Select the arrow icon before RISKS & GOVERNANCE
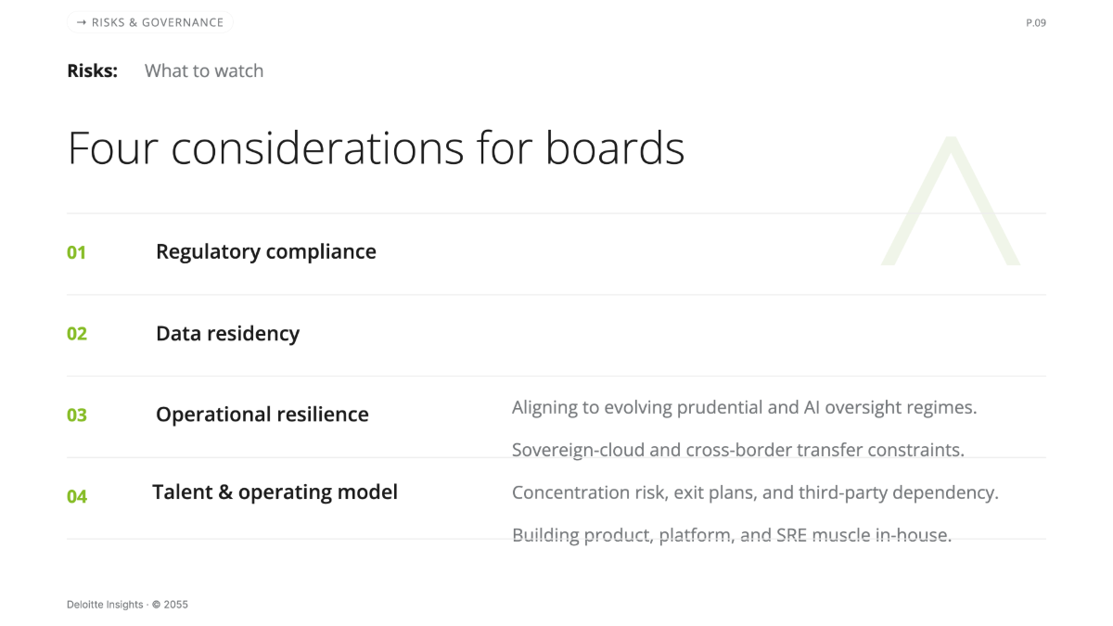The image size is (1113, 626). pyautogui.click(x=82, y=22)
